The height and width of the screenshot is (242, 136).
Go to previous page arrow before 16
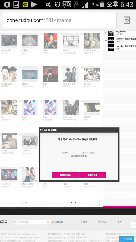[22, 203]
